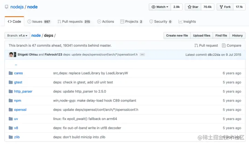This screenshot has width=249, height=145.
Task: View the 70.6k stargazers count
Action: pyautogui.click(x=207, y=7)
